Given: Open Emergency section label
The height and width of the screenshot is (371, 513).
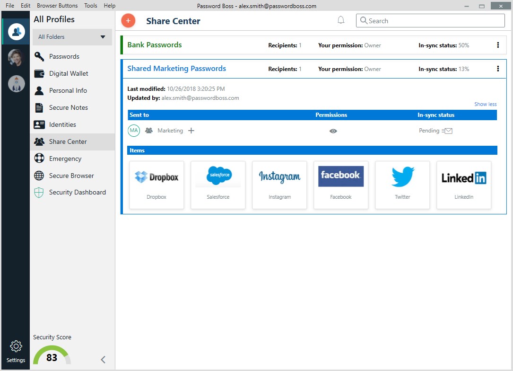Looking at the screenshot, I should click(65, 159).
